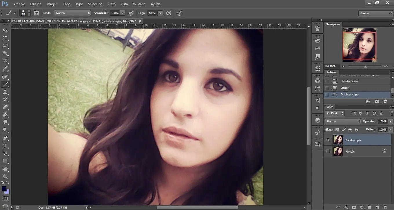
Task: Select the Brush tool in toolbox
Action: 5,84
